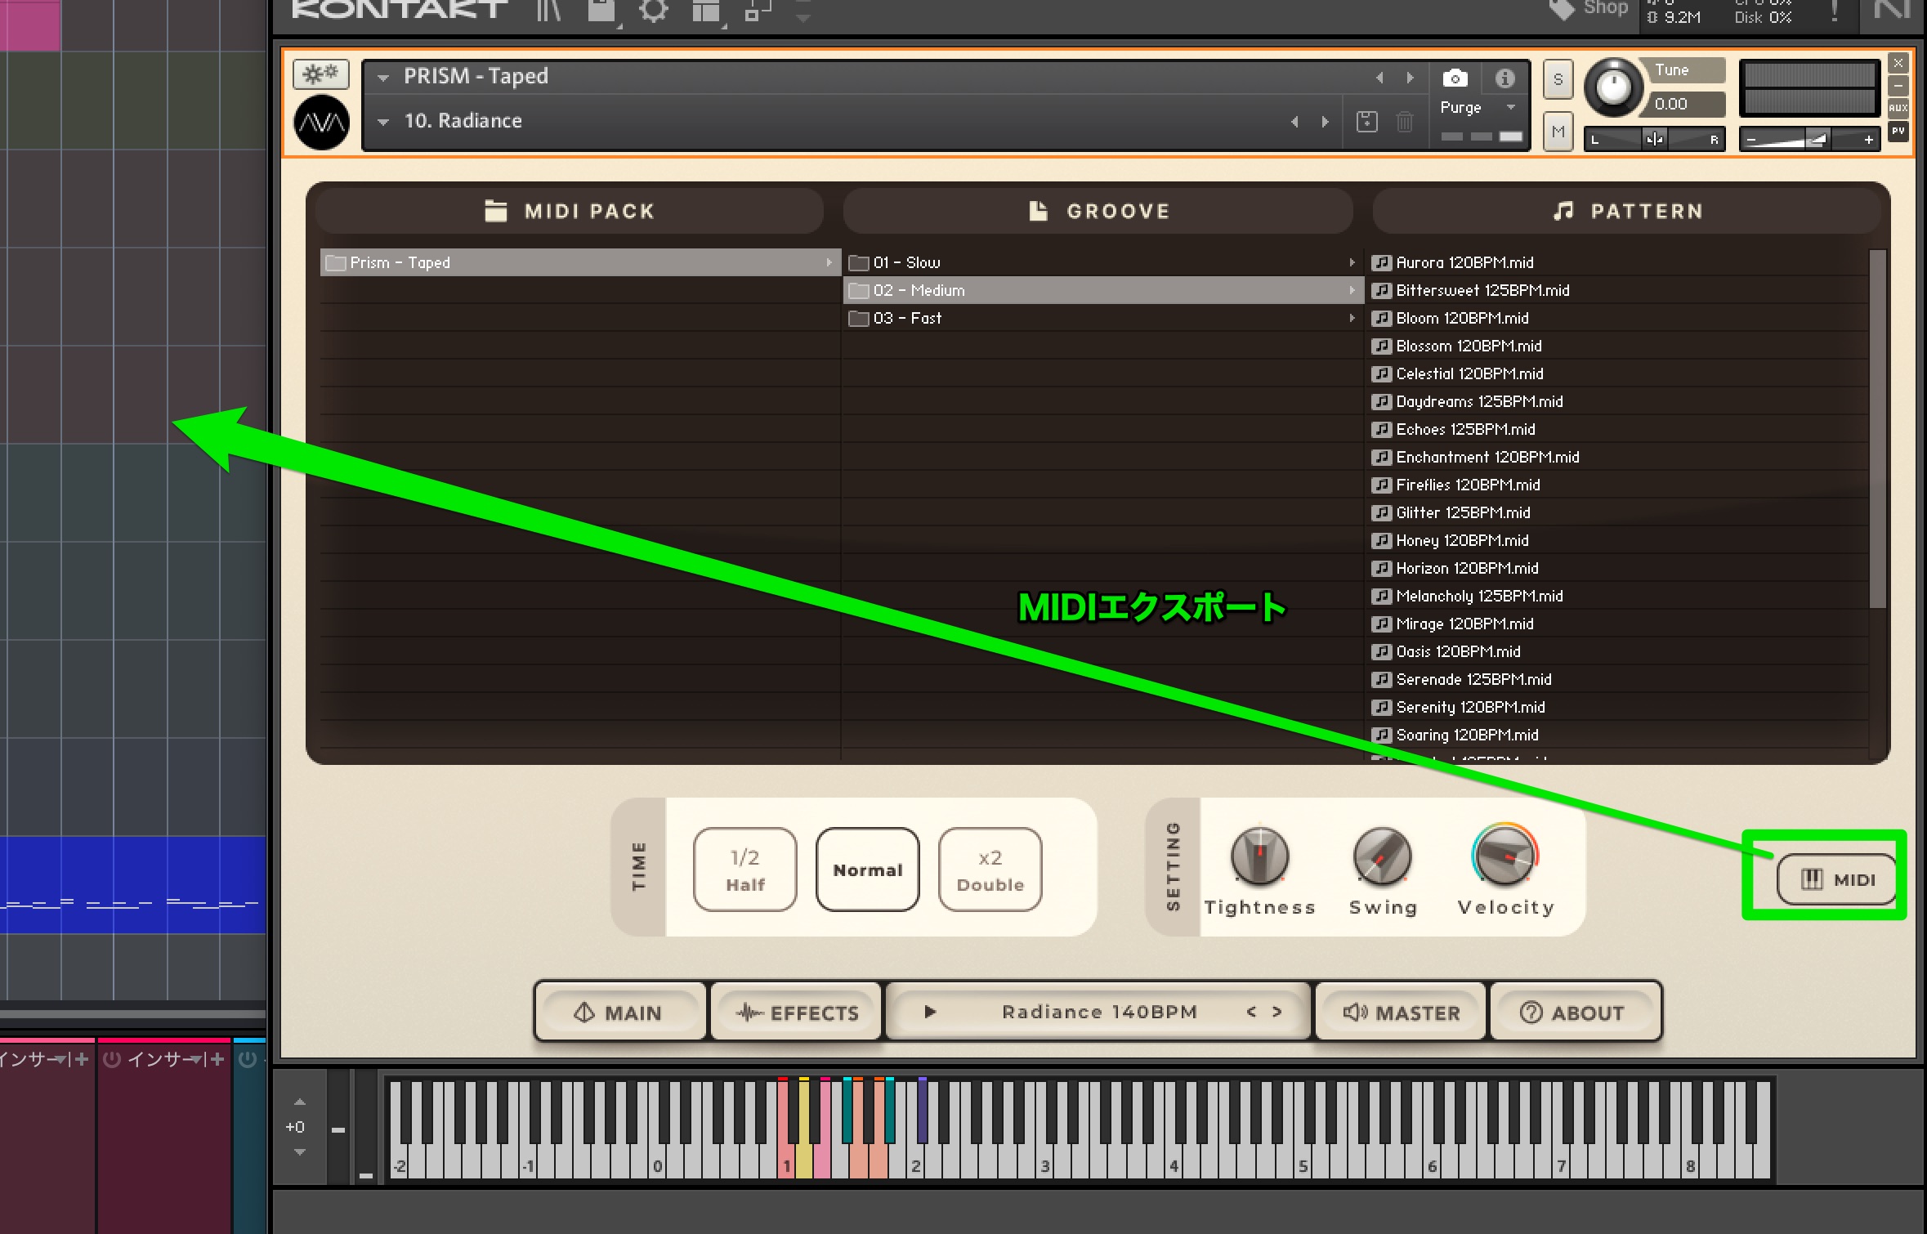This screenshot has height=1234, width=1927.
Task: Select Melancholy 125BPM.mid pattern file
Action: point(1478,596)
